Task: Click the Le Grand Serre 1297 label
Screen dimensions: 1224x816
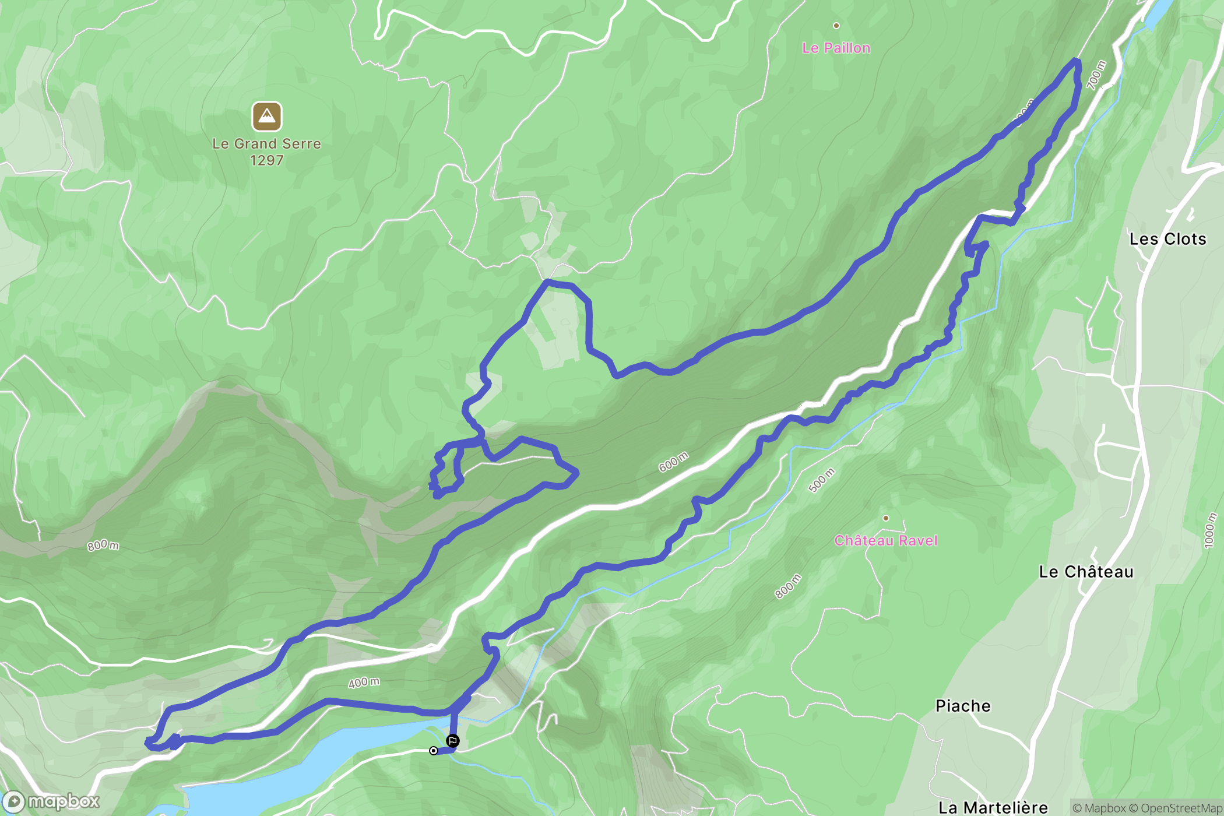Action: click(267, 152)
